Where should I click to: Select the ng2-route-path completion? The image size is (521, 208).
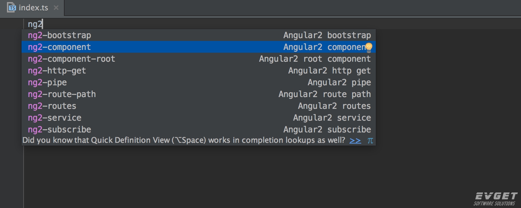pos(199,94)
